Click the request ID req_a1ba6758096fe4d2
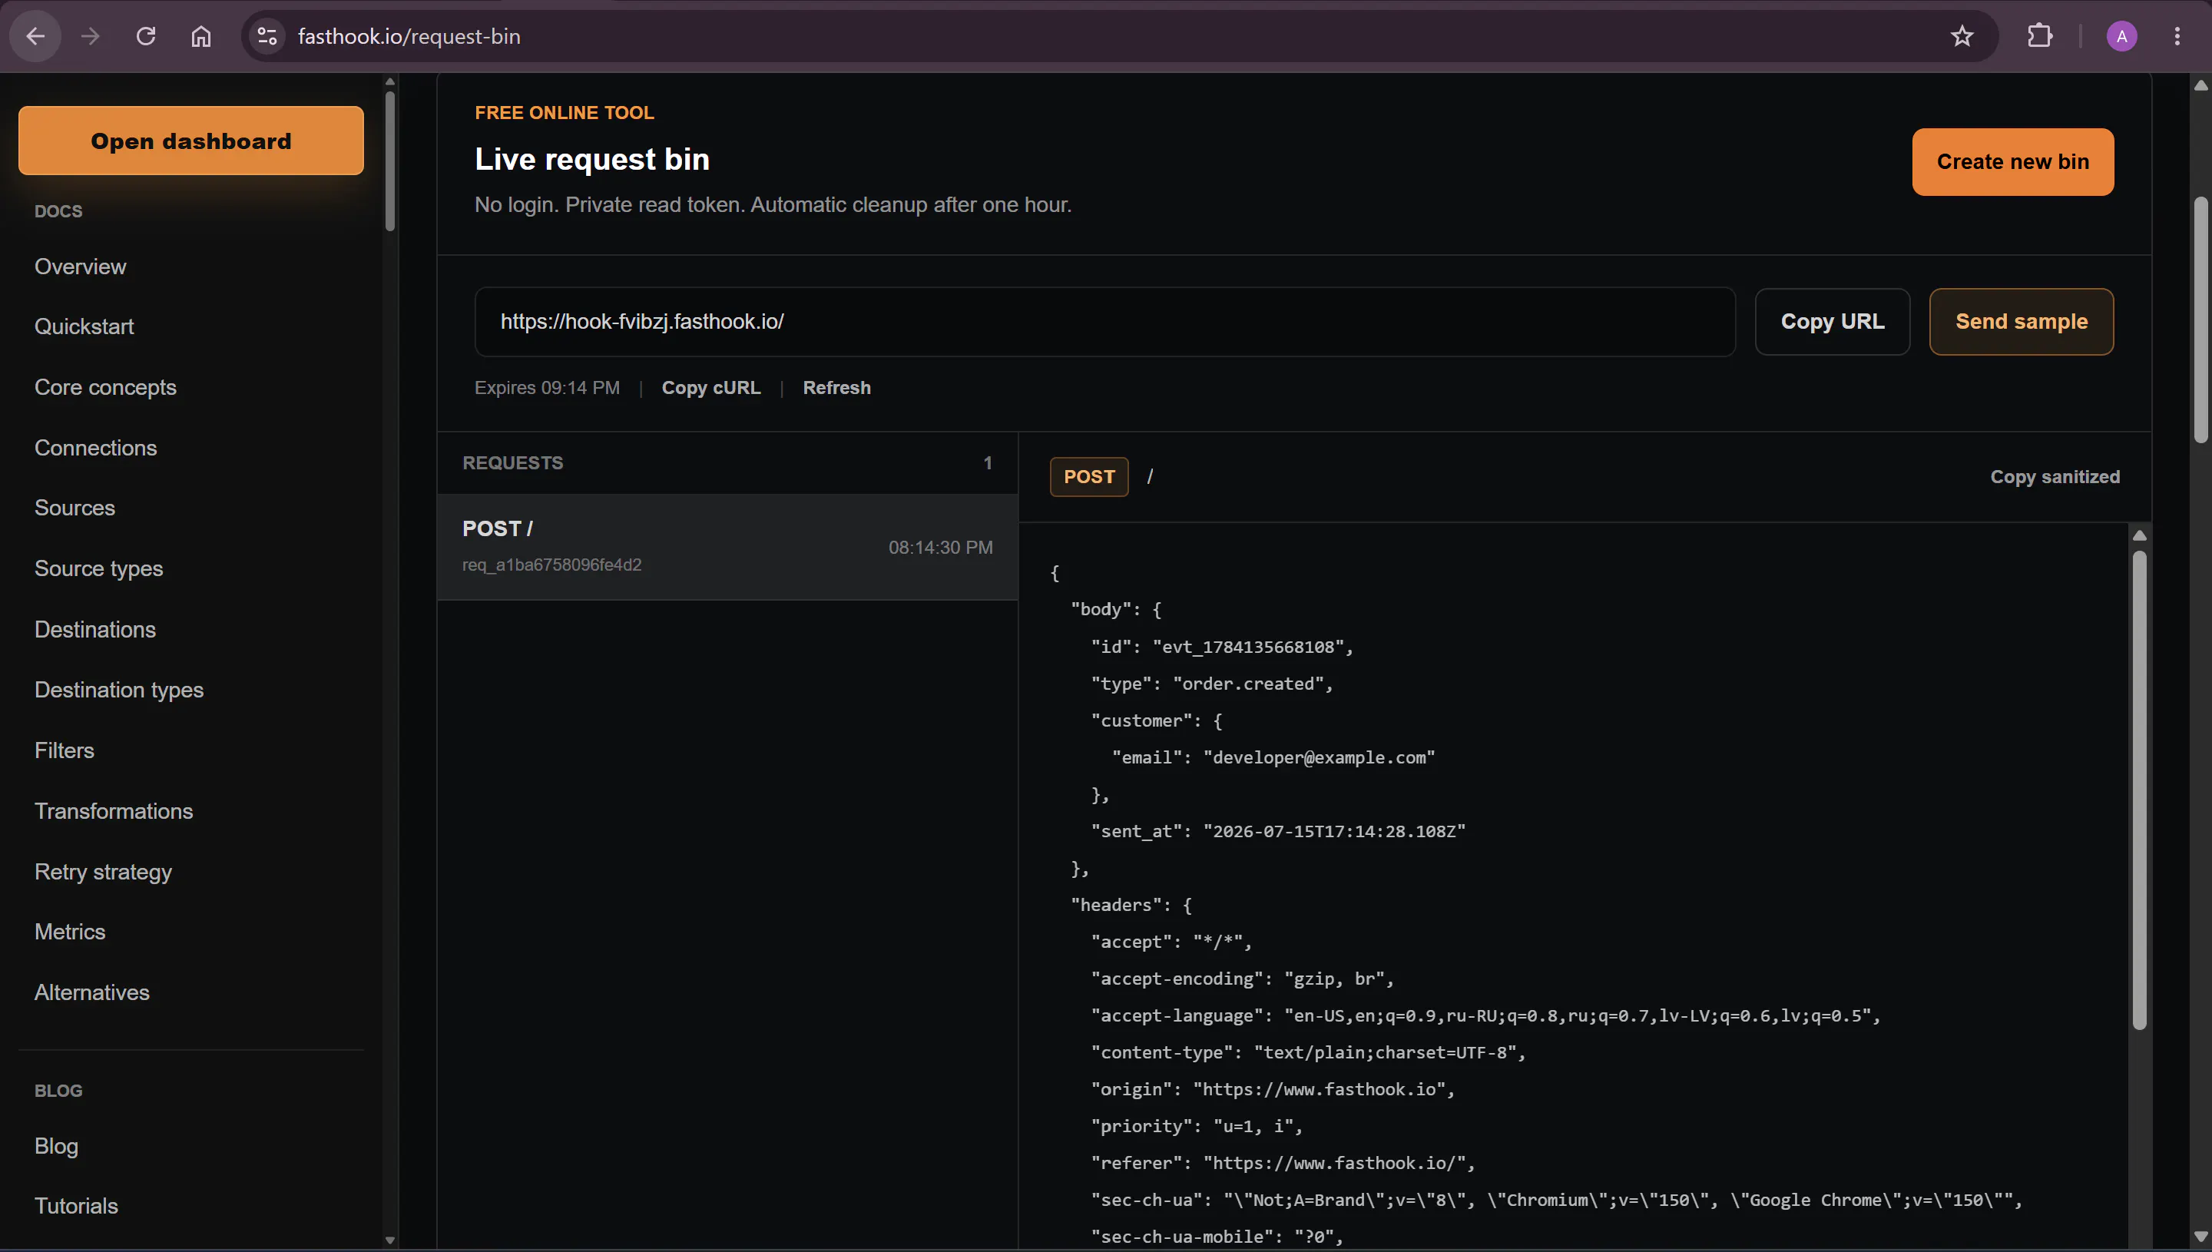The width and height of the screenshot is (2212, 1252). [x=552, y=565]
